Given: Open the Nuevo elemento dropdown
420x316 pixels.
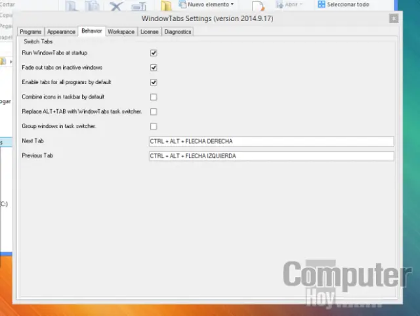Looking at the screenshot, I should tap(211, 5).
